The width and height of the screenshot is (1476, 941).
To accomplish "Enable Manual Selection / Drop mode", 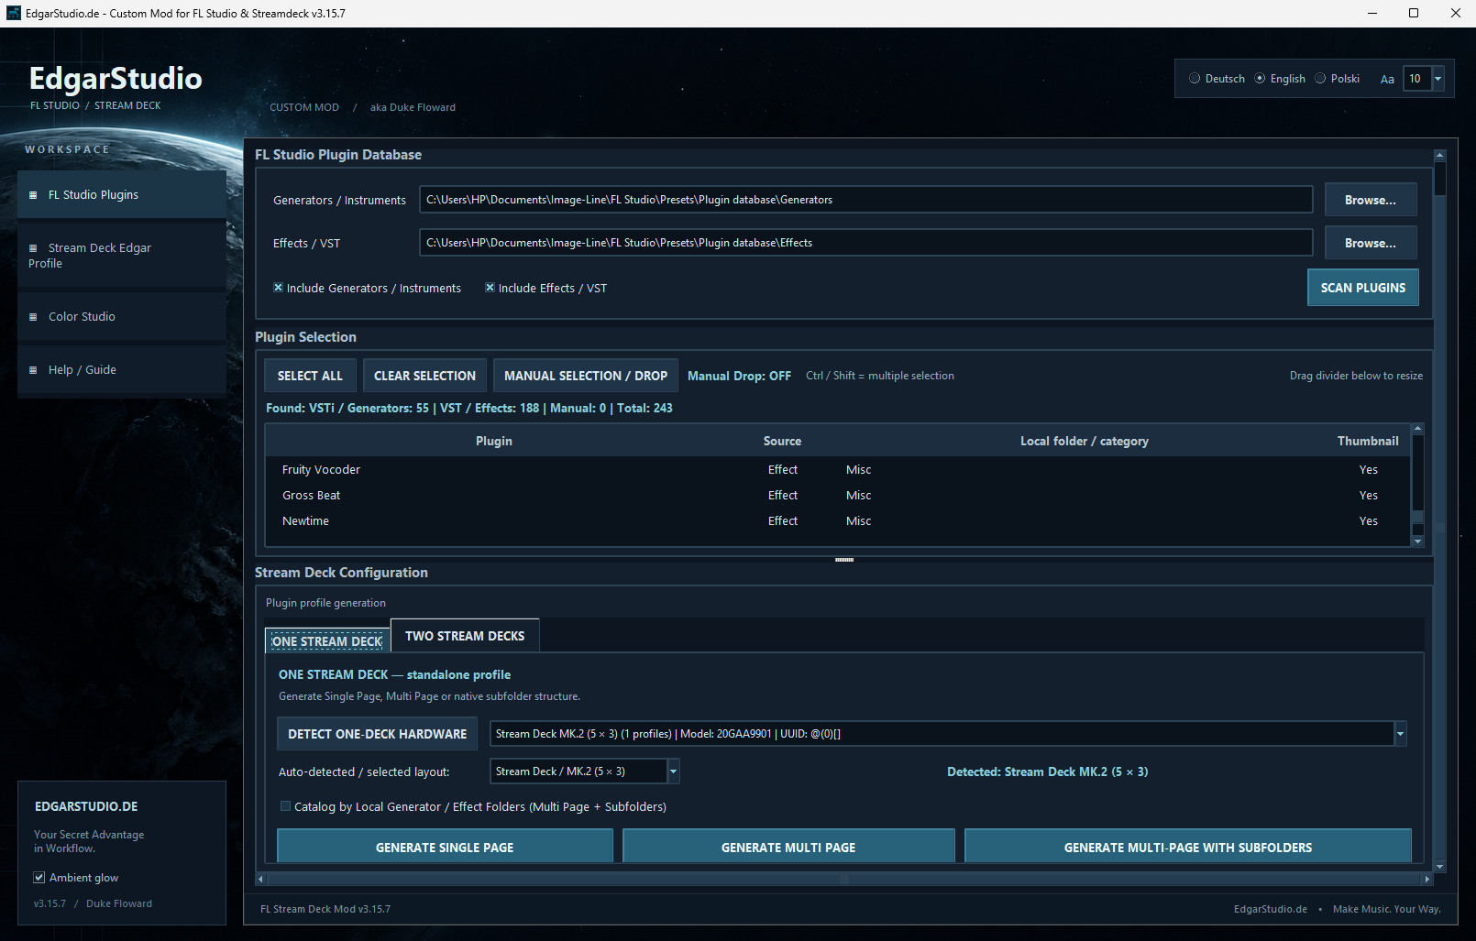I will point(586,376).
